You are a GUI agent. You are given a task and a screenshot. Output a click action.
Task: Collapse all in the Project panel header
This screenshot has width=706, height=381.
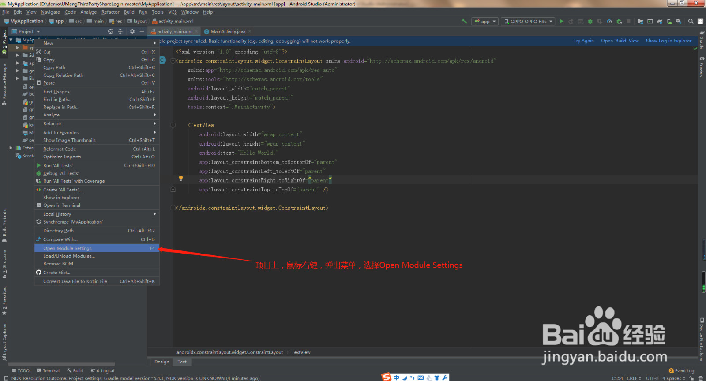point(120,31)
